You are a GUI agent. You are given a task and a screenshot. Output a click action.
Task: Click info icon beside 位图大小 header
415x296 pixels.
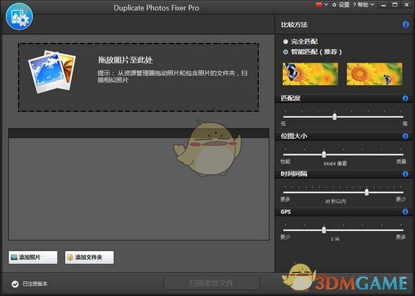405,137
